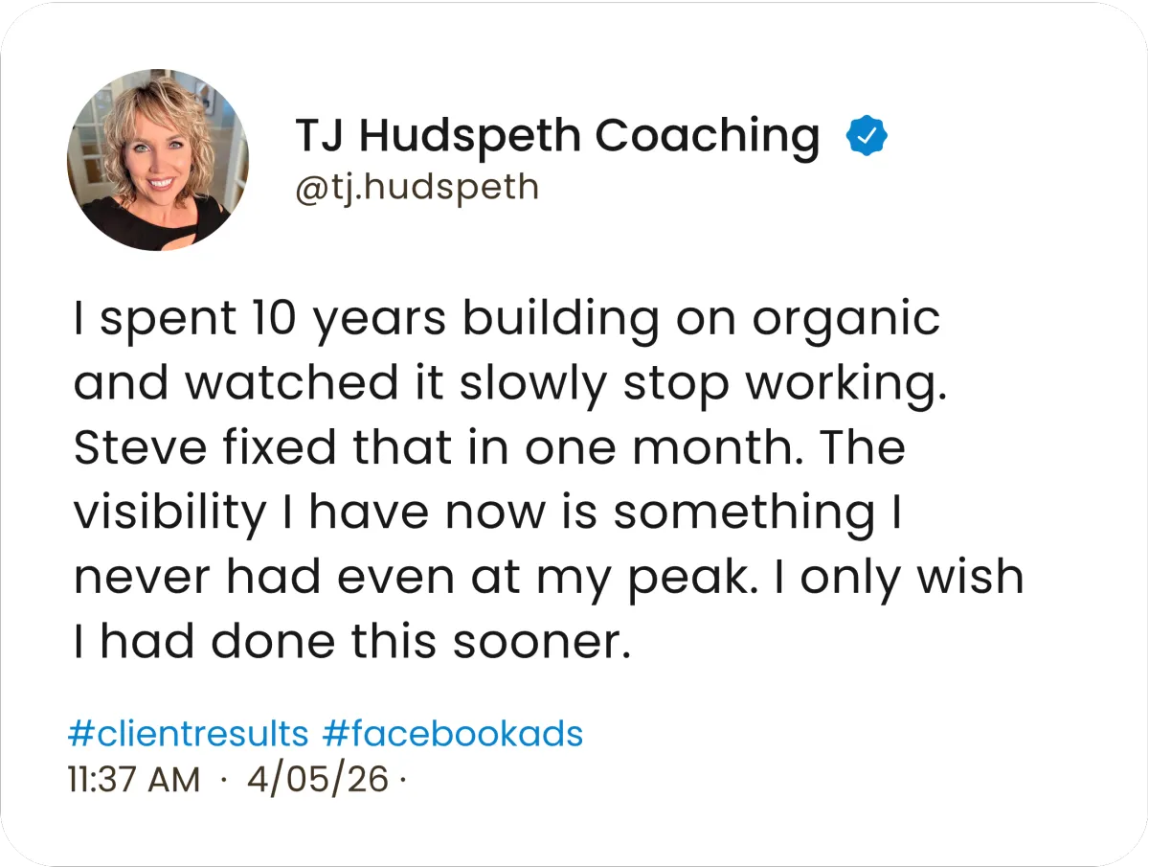1149x867 pixels.
Task: Click the closing line "I had done this sooner."
Action: tap(352, 643)
